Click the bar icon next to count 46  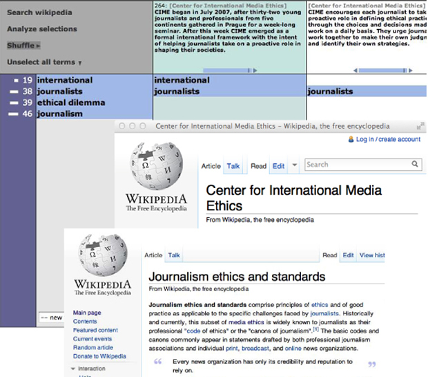pos(13,114)
